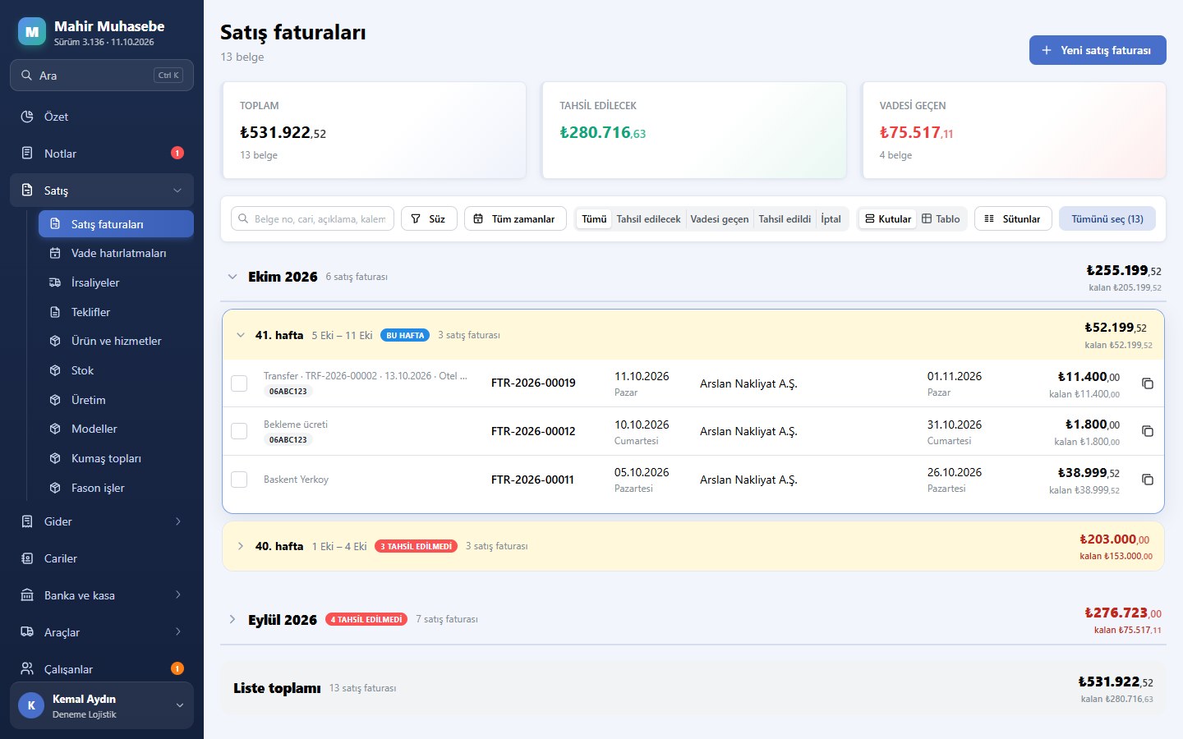Switch to Vadesi geçen filter tab
This screenshot has width=1183, height=739.
[x=720, y=219]
